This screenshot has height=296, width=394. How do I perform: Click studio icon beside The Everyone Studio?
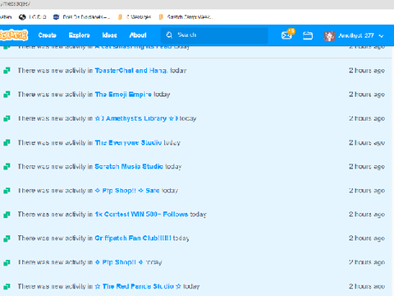tap(7, 142)
